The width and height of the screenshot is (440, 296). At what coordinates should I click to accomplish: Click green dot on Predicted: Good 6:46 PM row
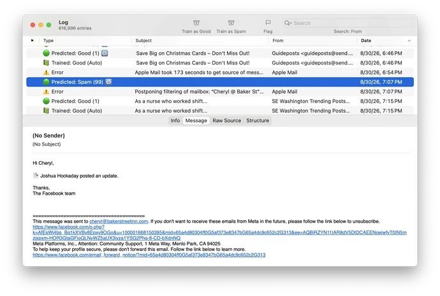click(x=47, y=53)
